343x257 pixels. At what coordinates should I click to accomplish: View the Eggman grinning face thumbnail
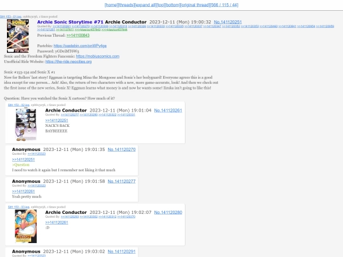coord(26,226)
